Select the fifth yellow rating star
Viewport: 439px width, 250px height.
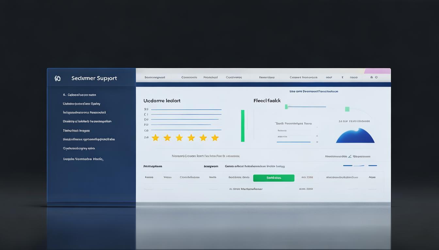(x=203, y=138)
